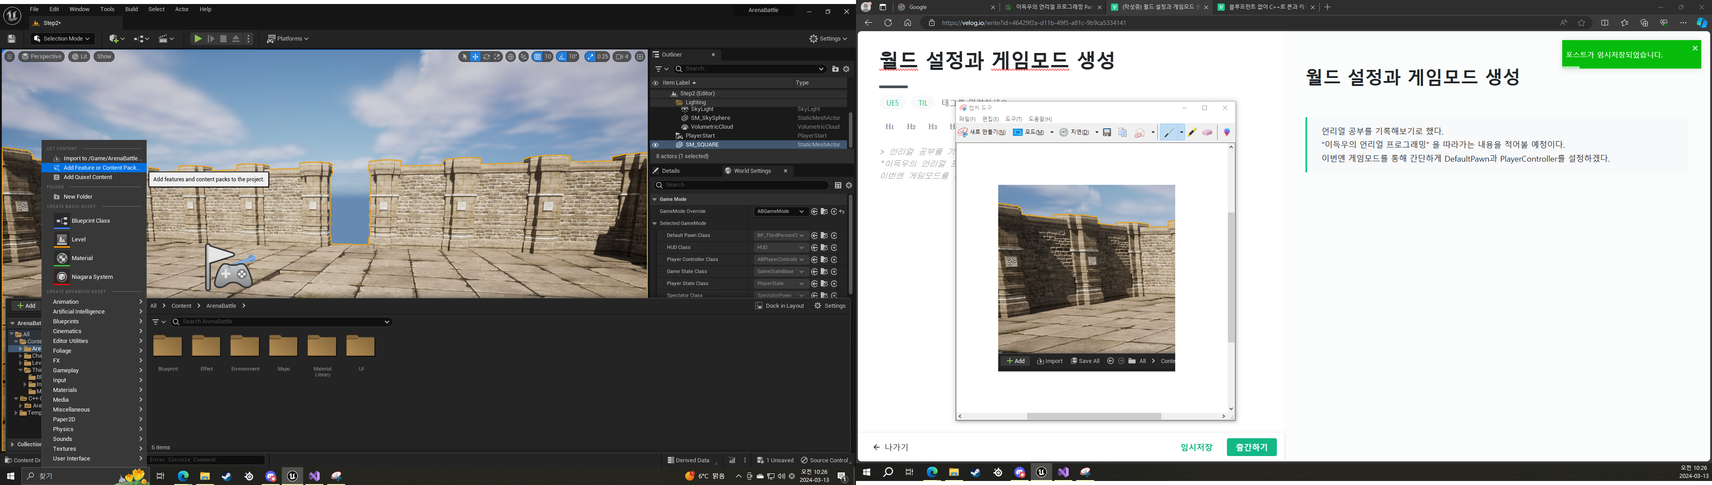Open the Perspective view mode dropdown

tap(41, 57)
